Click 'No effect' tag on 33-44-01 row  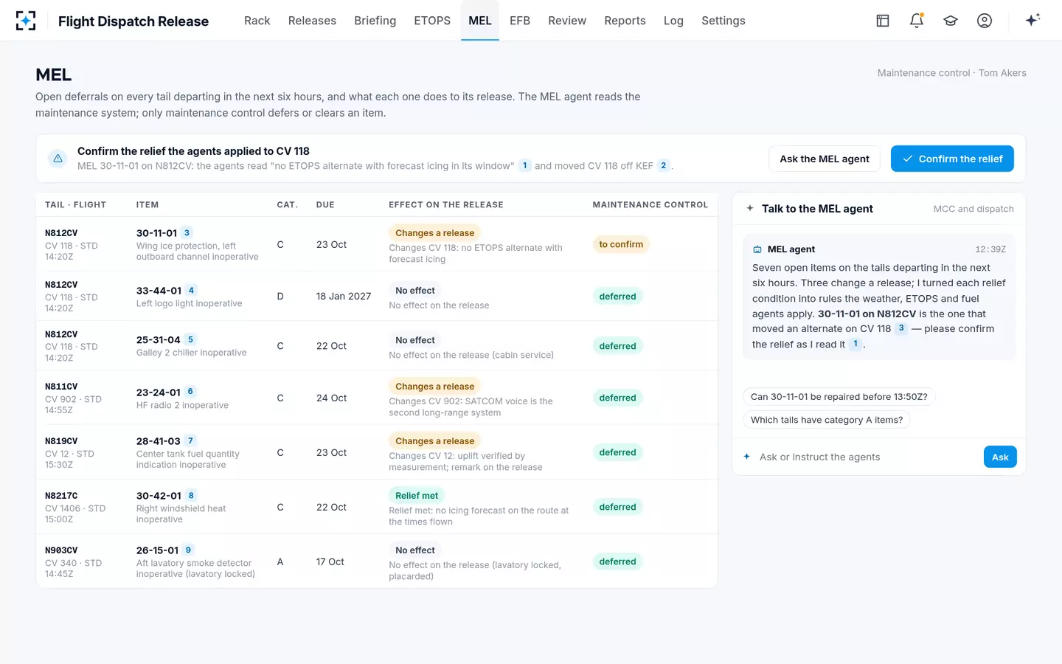tap(415, 291)
